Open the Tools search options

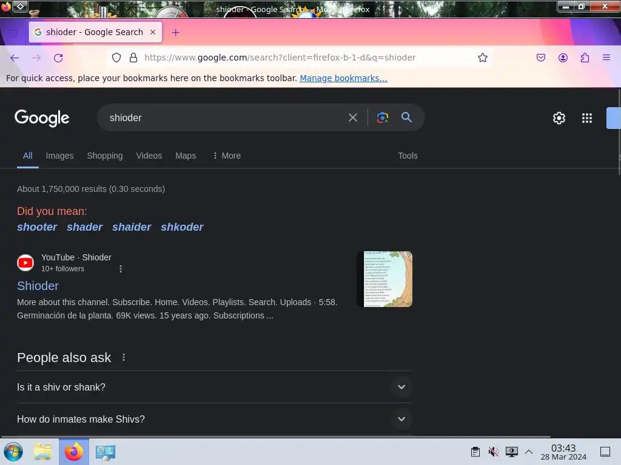click(x=408, y=156)
